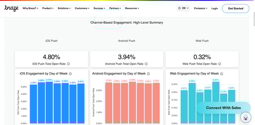Click the 0.32% Web open rate value
This screenshot has height=125, width=255.
[x=202, y=57]
